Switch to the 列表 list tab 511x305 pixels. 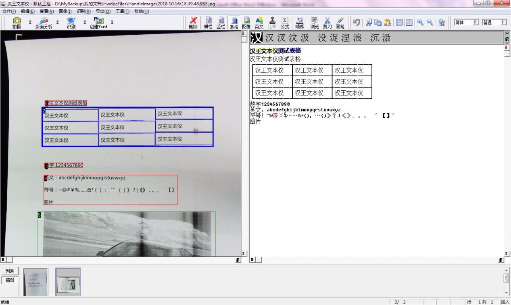(x=10, y=271)
